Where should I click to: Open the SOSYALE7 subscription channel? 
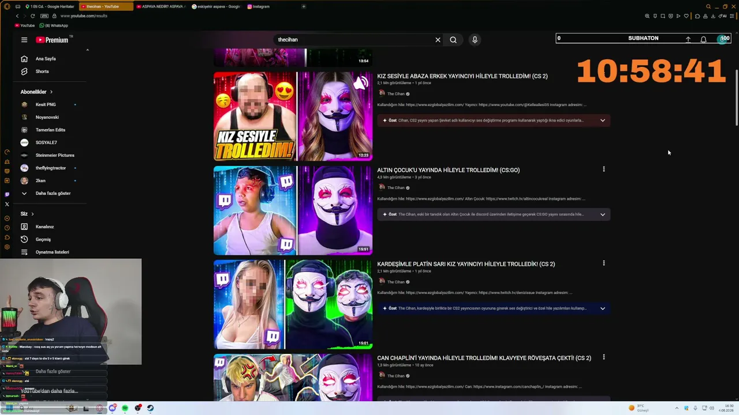(47, 143)
